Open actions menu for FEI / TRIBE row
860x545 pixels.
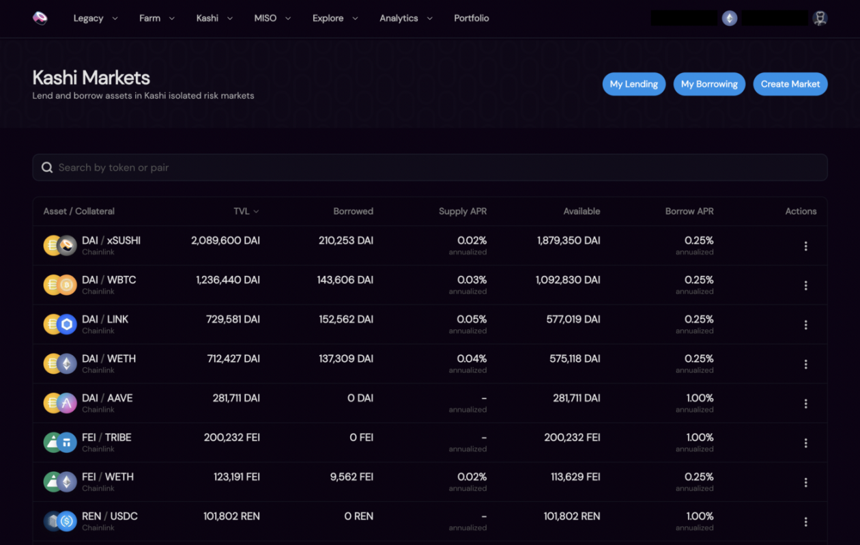coord(805,443)
